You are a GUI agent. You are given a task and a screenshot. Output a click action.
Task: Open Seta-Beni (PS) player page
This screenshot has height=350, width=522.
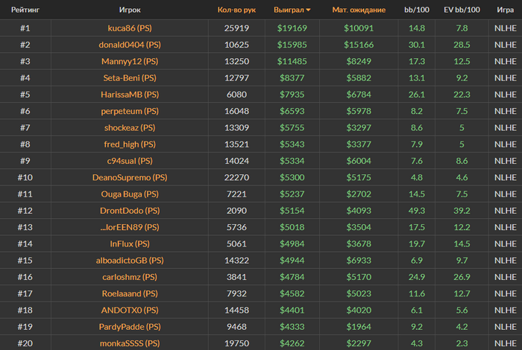point(130,77)
